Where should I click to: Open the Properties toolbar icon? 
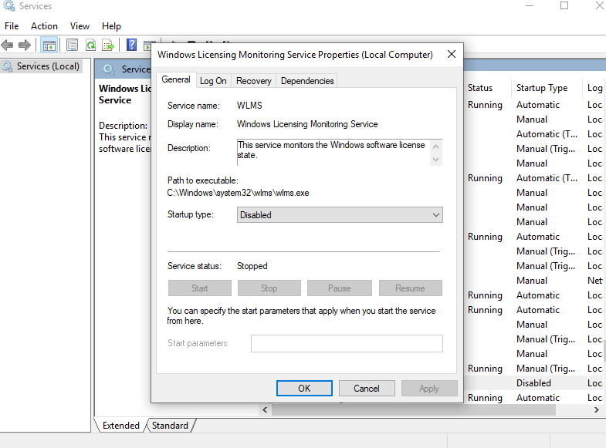(72, 45)
